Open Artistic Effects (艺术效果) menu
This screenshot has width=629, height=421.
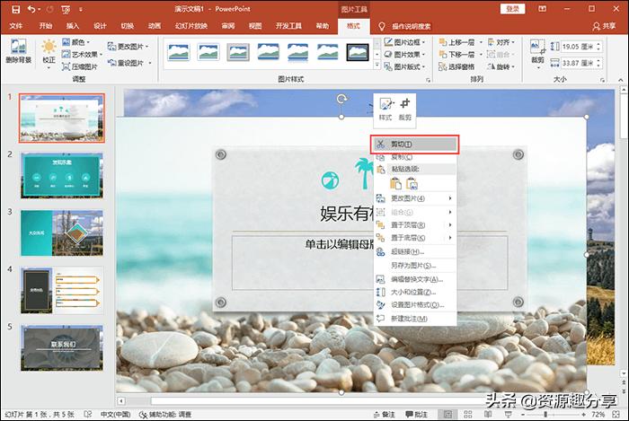tap(83, 55)
